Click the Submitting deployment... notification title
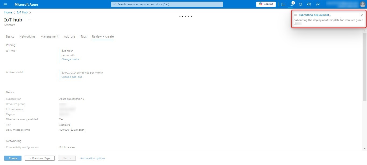The height and width of the screenshot is (165, 367). (315, 15)
